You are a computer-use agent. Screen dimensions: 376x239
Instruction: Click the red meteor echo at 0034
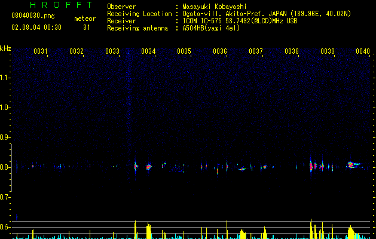149,167
